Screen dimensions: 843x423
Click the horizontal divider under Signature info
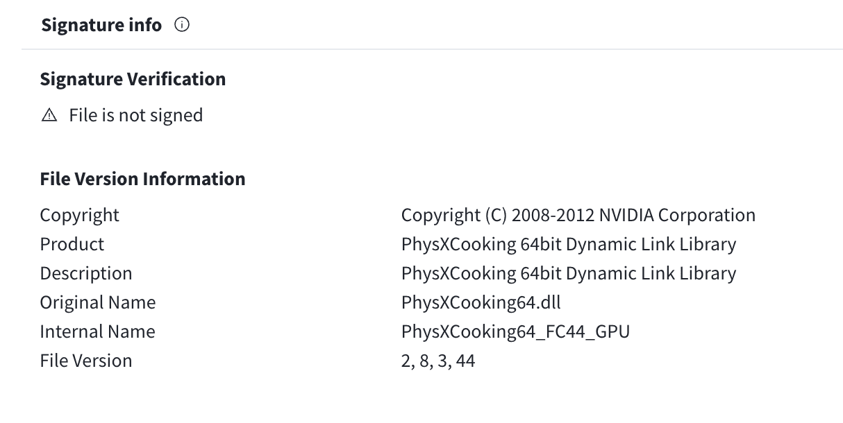click(432, 49)
